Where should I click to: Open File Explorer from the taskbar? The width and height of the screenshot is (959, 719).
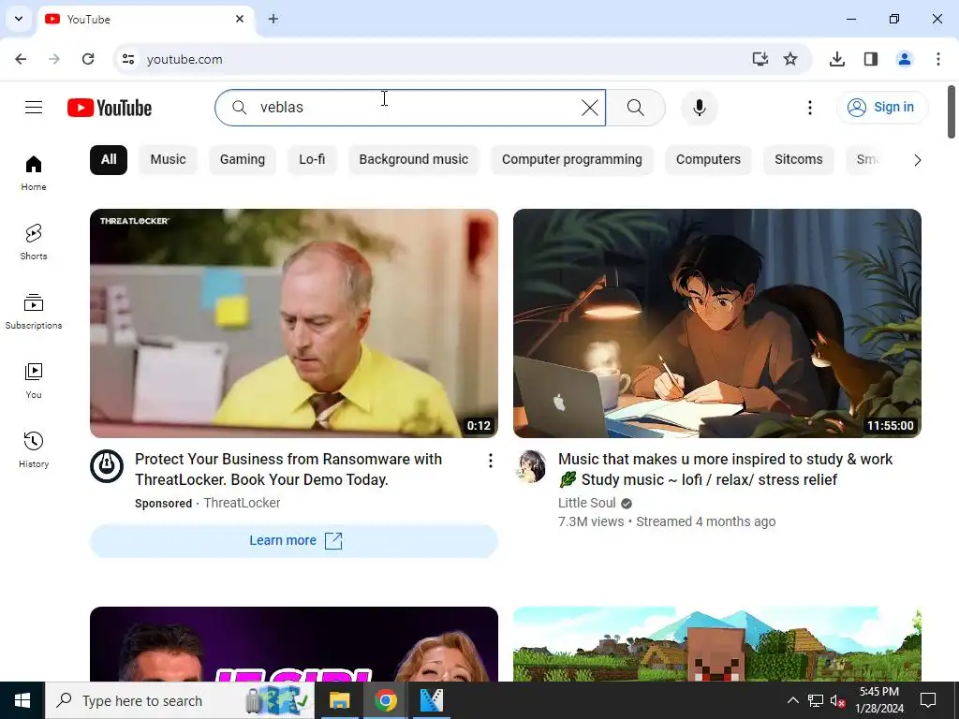click(x=339, y=700)
